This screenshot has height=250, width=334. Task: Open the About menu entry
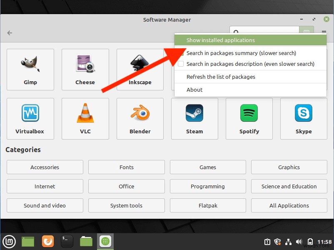point(195,90)
